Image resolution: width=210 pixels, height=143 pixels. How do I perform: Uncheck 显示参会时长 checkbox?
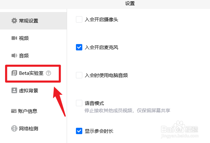[79, 131]
